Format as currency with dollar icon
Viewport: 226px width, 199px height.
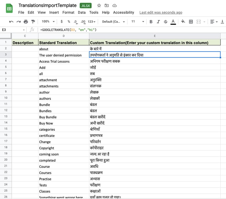coord(61,22)
